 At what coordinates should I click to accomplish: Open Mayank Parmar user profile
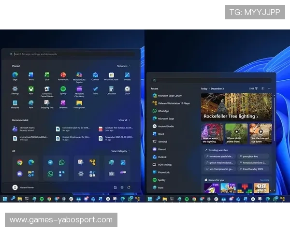coord(23,188)
